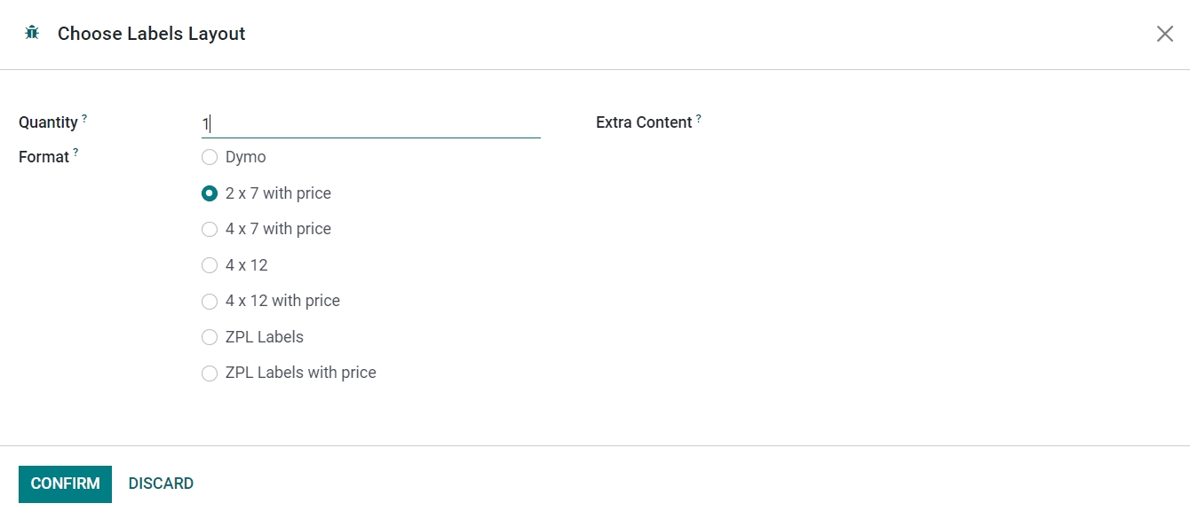Select ZPL Labels with price option
The image size is (1190, 519).
(210, 373)
